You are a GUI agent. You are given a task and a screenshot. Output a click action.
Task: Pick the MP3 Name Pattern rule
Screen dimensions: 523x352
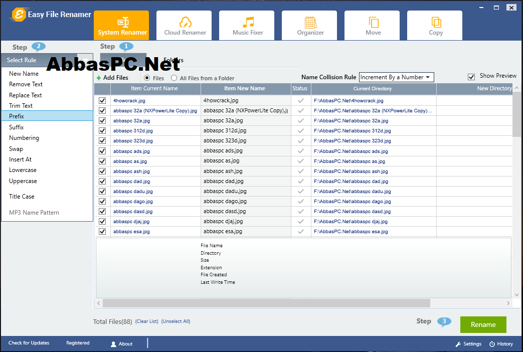coord(47,213)
